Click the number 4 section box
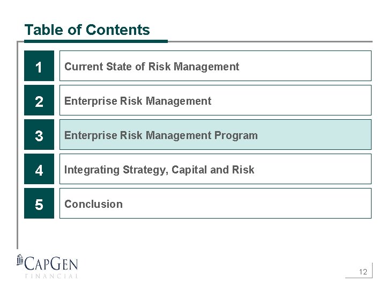386x290 pixels. (x=39, y=169)
